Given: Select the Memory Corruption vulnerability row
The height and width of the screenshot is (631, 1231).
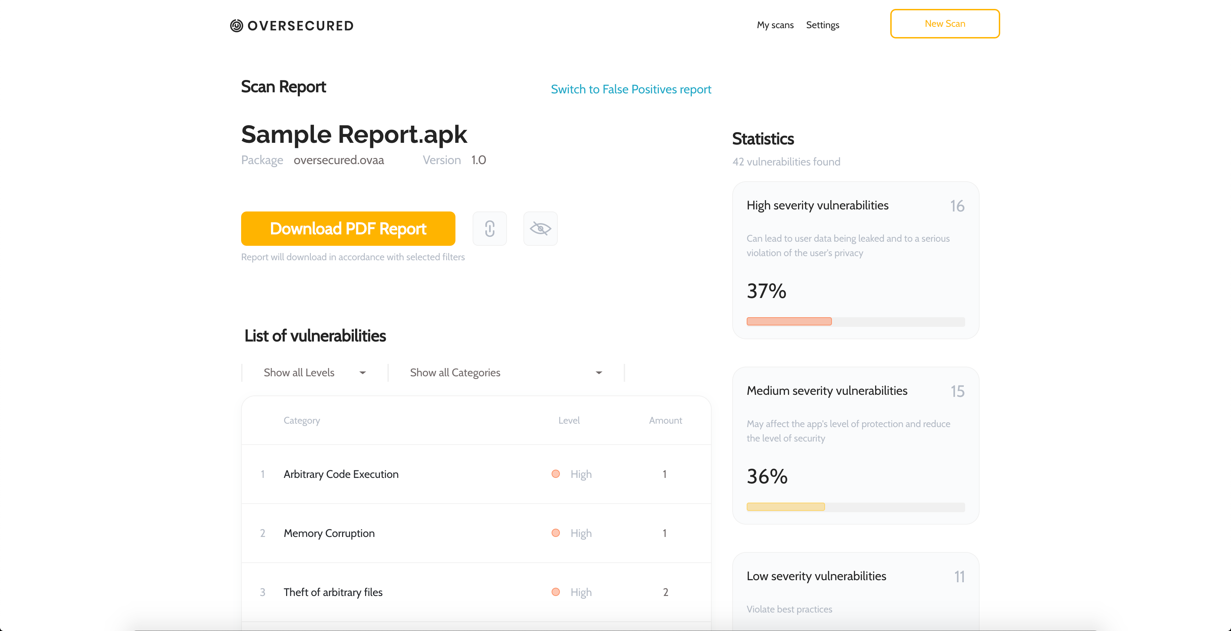Looking at the screenshot, I should (x=329, y=533).
